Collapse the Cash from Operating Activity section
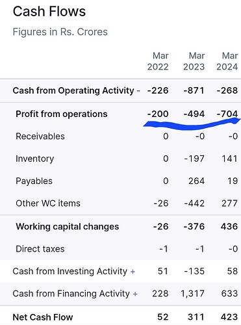 pos(138,91)
